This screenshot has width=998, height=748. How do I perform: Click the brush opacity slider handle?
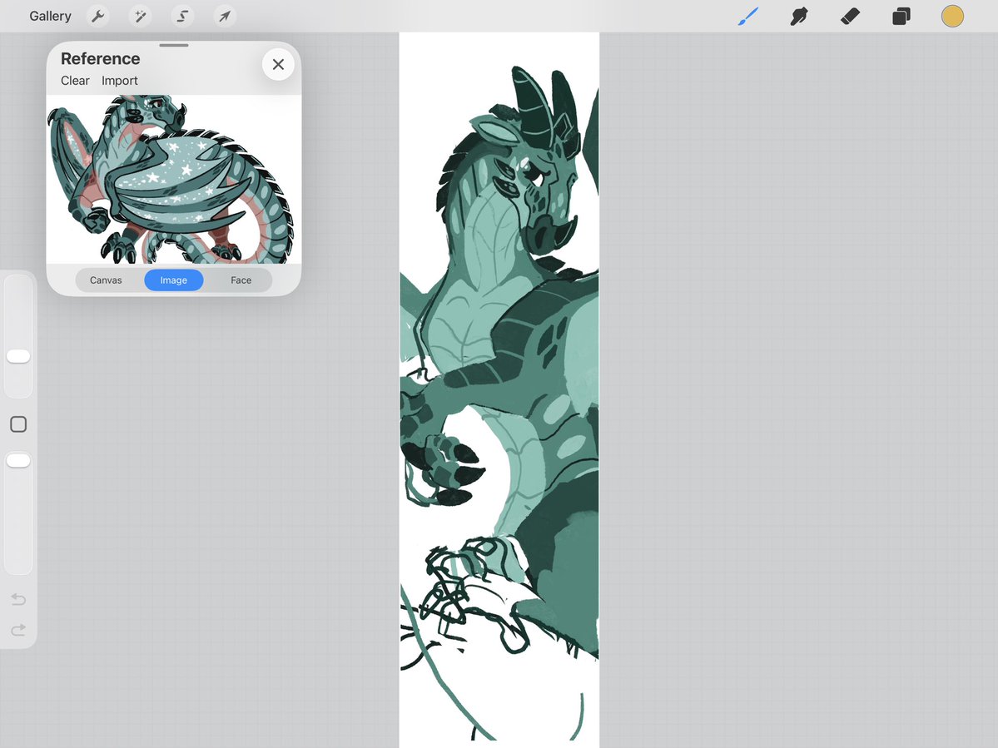[x=18, y=460]
